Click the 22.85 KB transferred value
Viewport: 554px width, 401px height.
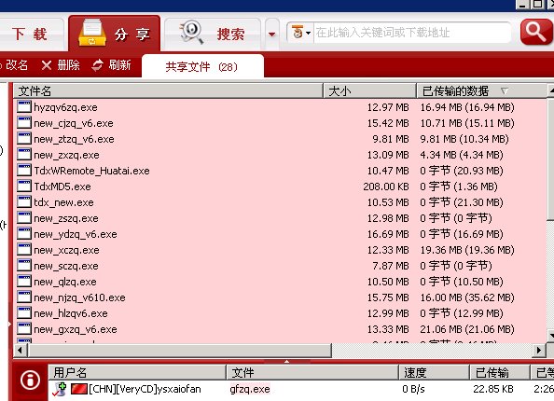(493, 389)
